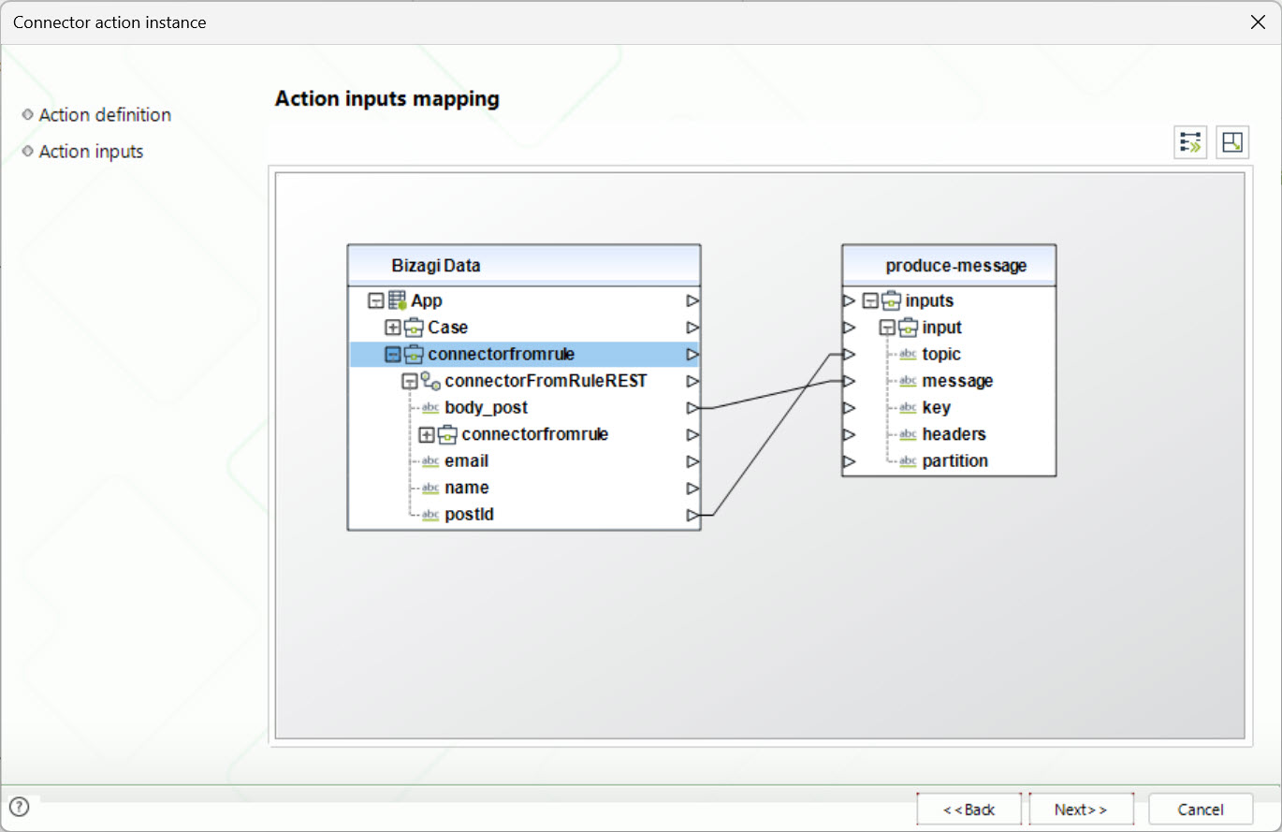This screenshot has height=832, width=1282.
Task: Click the output arrow of email
Action: tap(692, 461)
